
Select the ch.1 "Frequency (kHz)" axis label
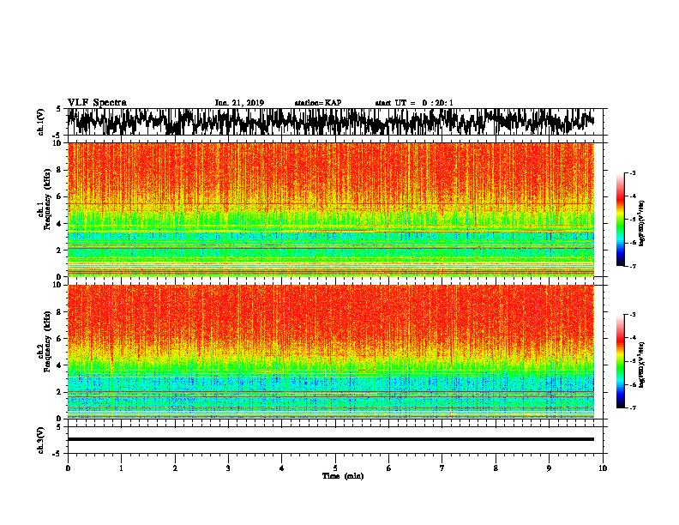(x=47, y=200)
